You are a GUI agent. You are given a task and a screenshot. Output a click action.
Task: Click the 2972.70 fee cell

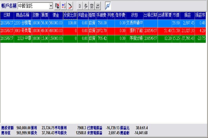[102, 31]
